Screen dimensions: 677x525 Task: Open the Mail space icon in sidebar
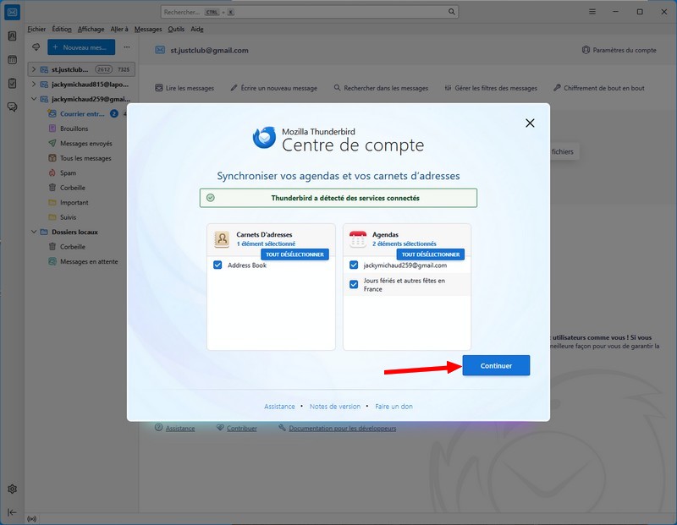coord(13,12)
